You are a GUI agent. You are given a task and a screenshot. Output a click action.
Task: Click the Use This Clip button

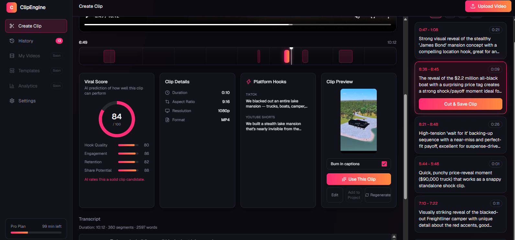359,179
